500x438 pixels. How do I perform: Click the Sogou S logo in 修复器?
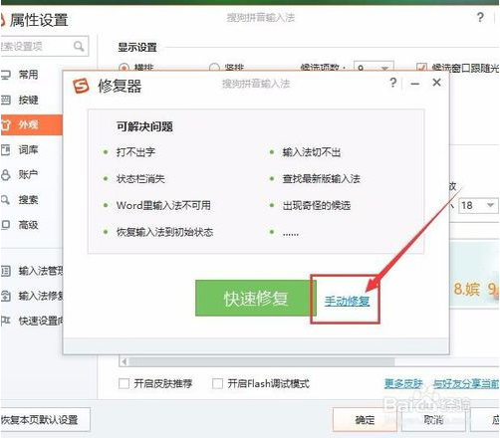(81, 86)
